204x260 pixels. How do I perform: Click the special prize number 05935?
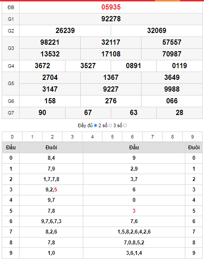[x=111, y=7]
